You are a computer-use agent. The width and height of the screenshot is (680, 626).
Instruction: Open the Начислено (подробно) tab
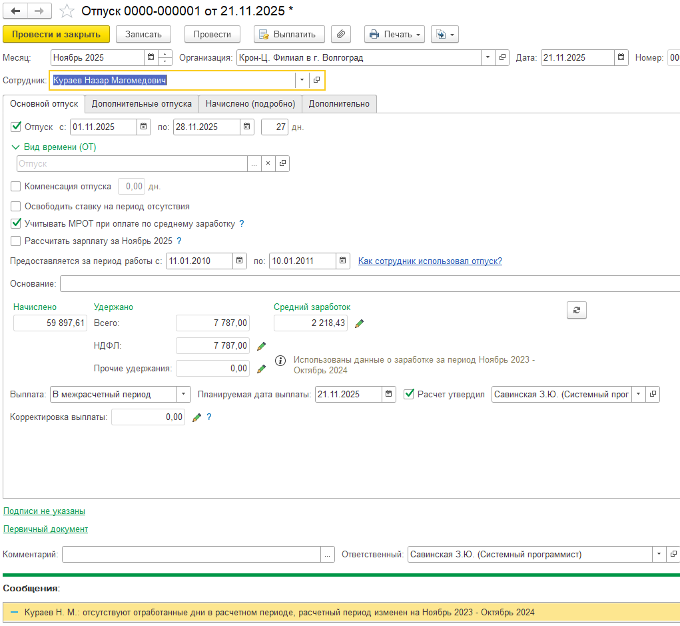coord(250,104)
